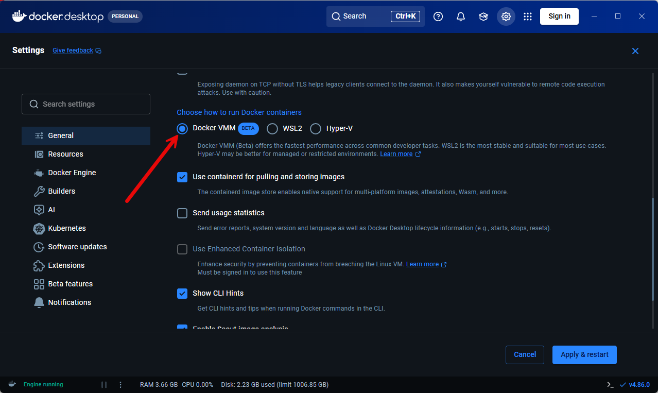658x393 pixels.
Task: Close Settings with the blue X
Action: [x=635, y=51]
